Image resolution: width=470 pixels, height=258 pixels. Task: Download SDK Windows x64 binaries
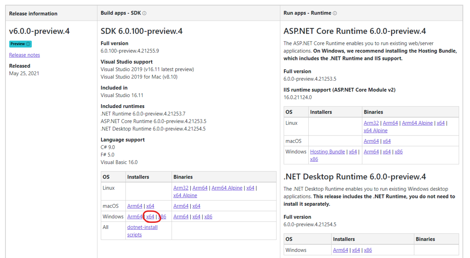[x=196, y=217]
